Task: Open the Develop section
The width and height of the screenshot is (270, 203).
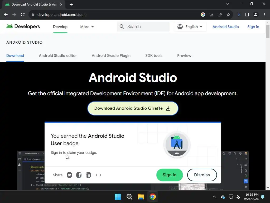Action: click(x=60, y=27)
